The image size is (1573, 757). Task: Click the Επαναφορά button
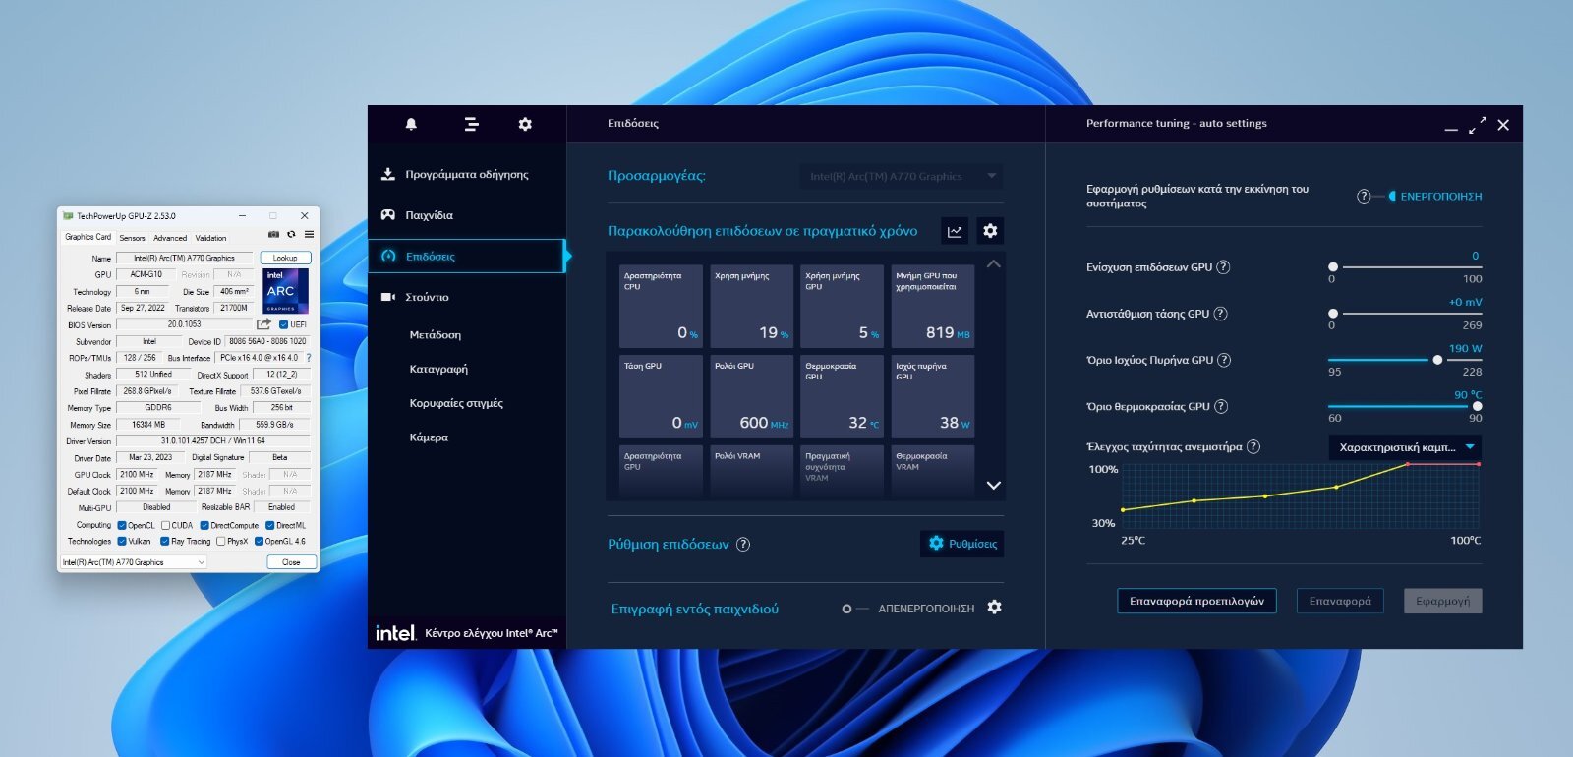coord(1340,601)
